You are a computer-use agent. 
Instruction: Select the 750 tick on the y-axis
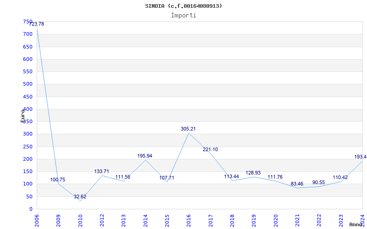click(28, 22)
